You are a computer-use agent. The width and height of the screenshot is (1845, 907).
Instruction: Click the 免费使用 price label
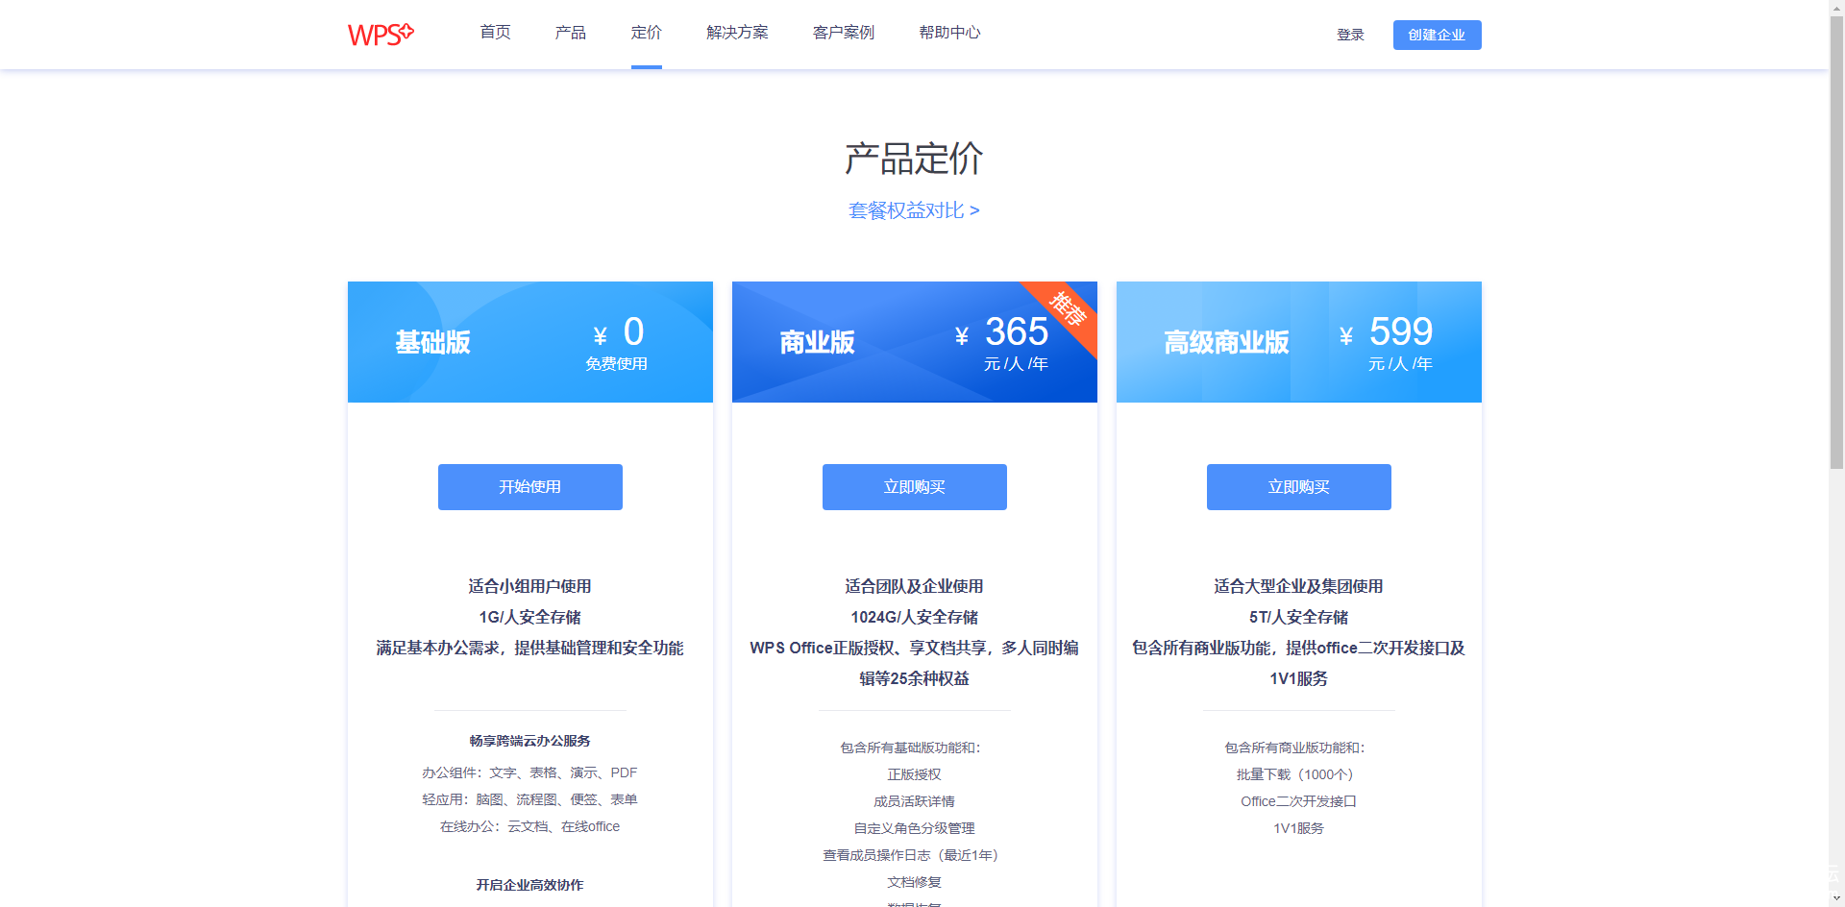click(x=617, y=364)
